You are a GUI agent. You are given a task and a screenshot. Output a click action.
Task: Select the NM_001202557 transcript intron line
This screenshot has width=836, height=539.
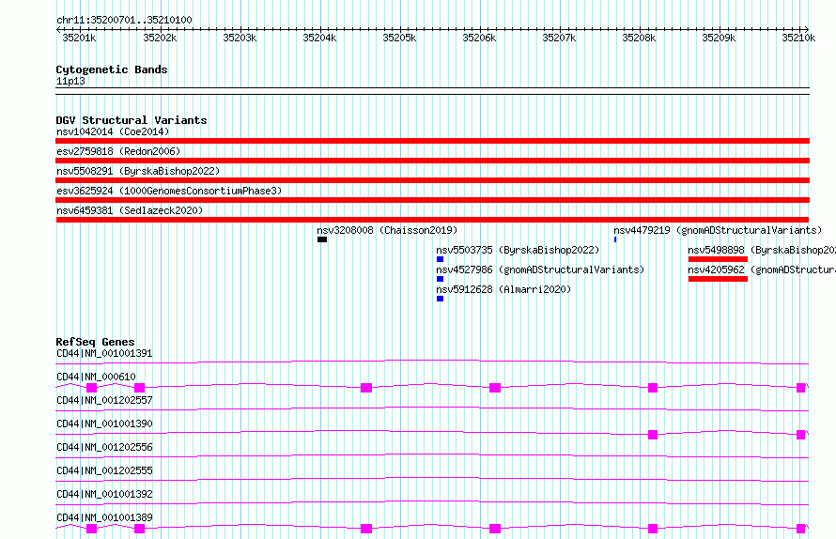click(x=432, y=408)
